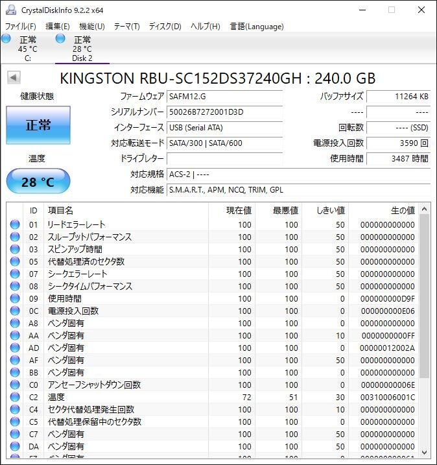This screenshot has width=437, height=465.
Task: Click the status icon for ID 02 row
Action: click(15, 237)
